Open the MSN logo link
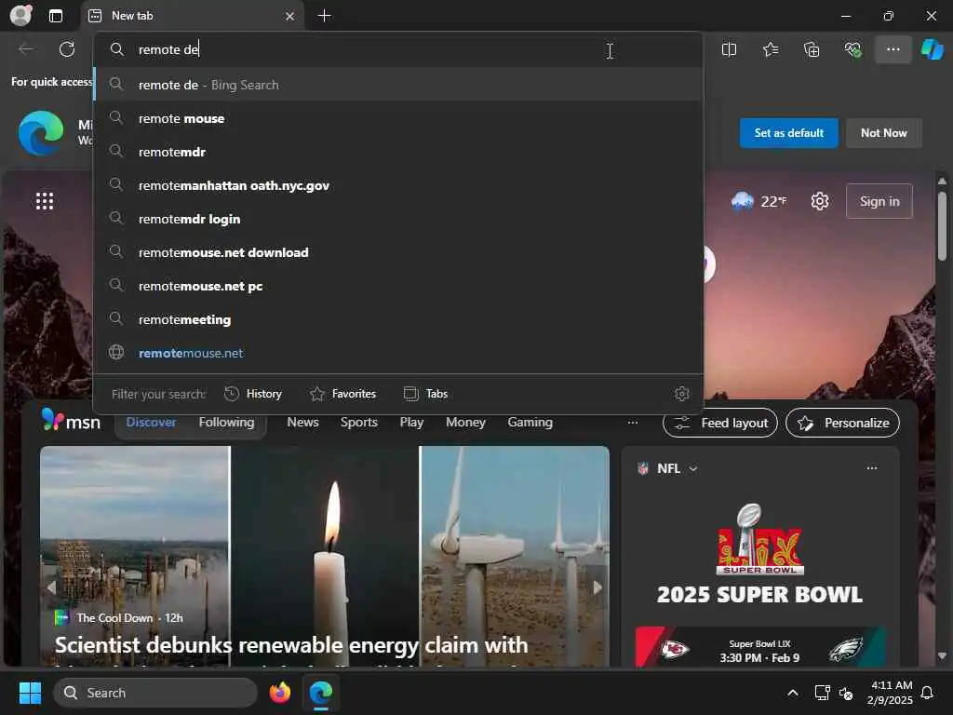Image resolution: width=953 pixels, height=715 pixels. click(x=71, y=421)
